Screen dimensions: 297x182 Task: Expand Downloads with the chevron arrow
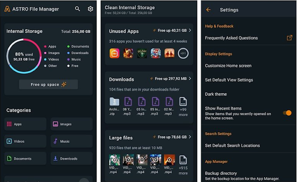(x=190, y=78)
